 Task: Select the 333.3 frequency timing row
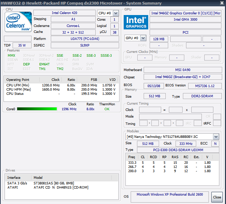[x=170, y=163]
